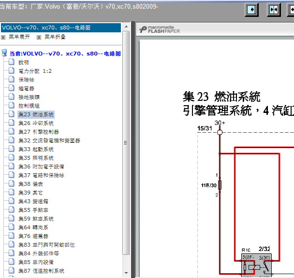294x278 pixels.
Task: Open the 說明 tree entry
Action: [x=24, y=62]
